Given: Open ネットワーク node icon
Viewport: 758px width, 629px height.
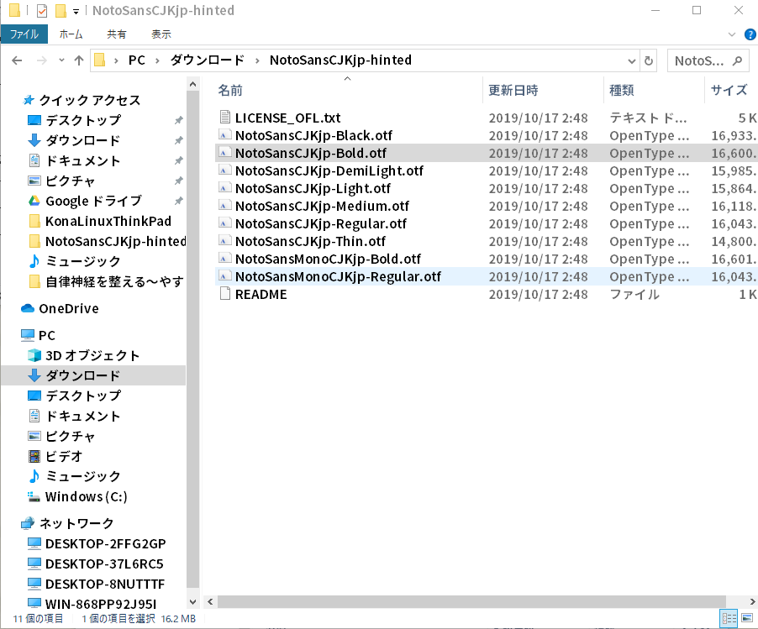Looking at the screenshot, I should click(x=28, y=523).
